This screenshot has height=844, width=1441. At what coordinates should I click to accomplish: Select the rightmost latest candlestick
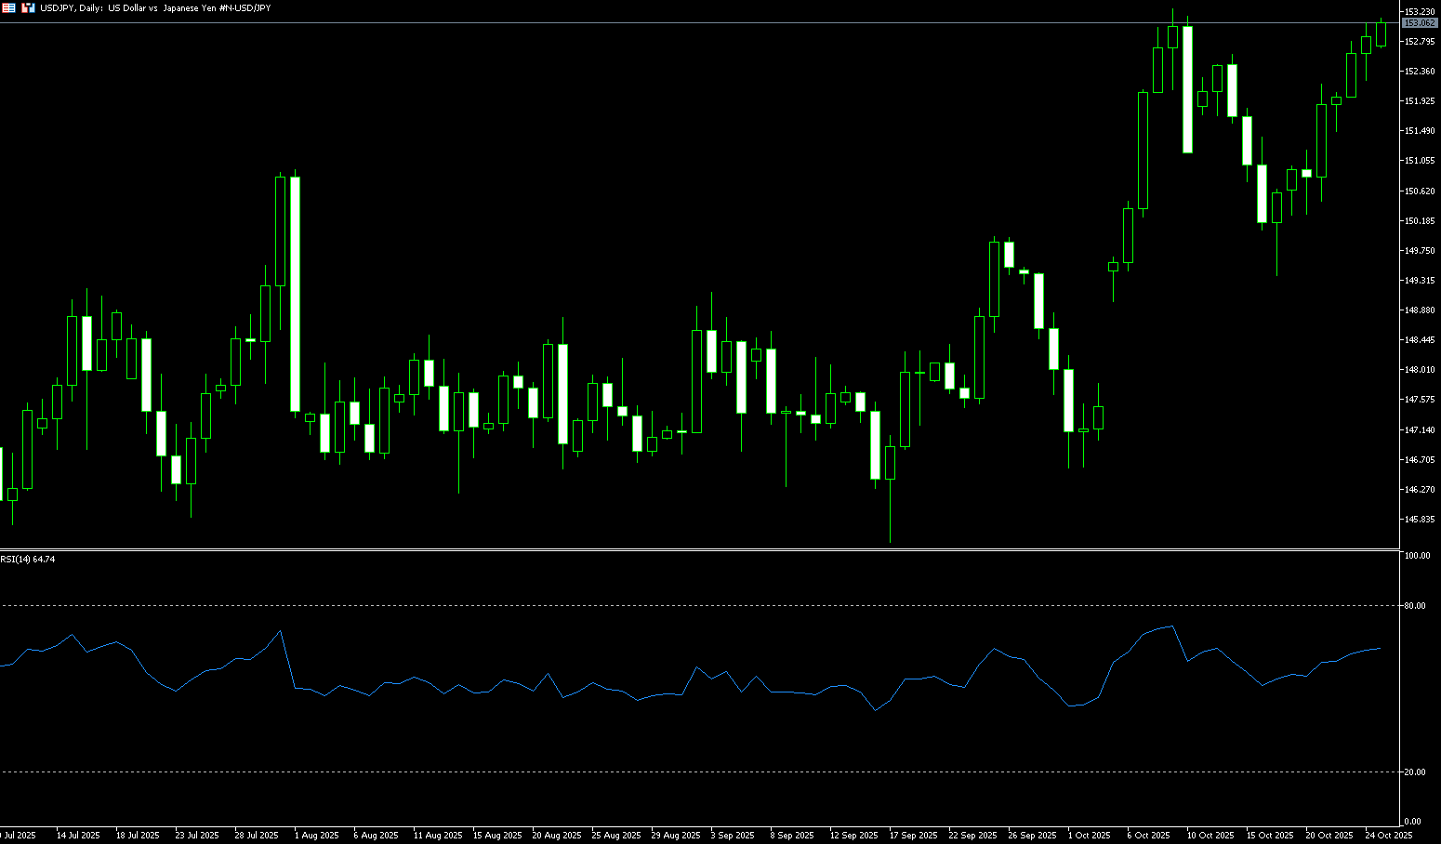coord(1381,34)
